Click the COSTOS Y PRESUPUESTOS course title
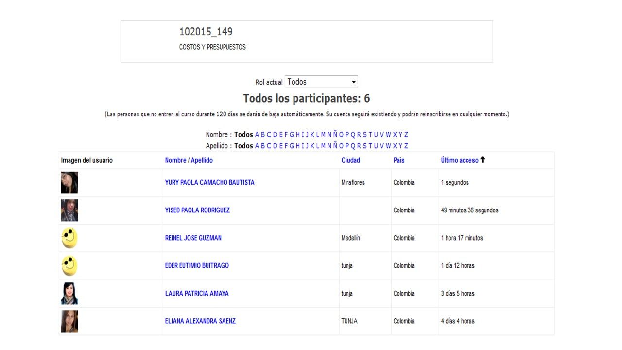Image resolution: width=622 pixels, height=350 pixels. [212, 47]
